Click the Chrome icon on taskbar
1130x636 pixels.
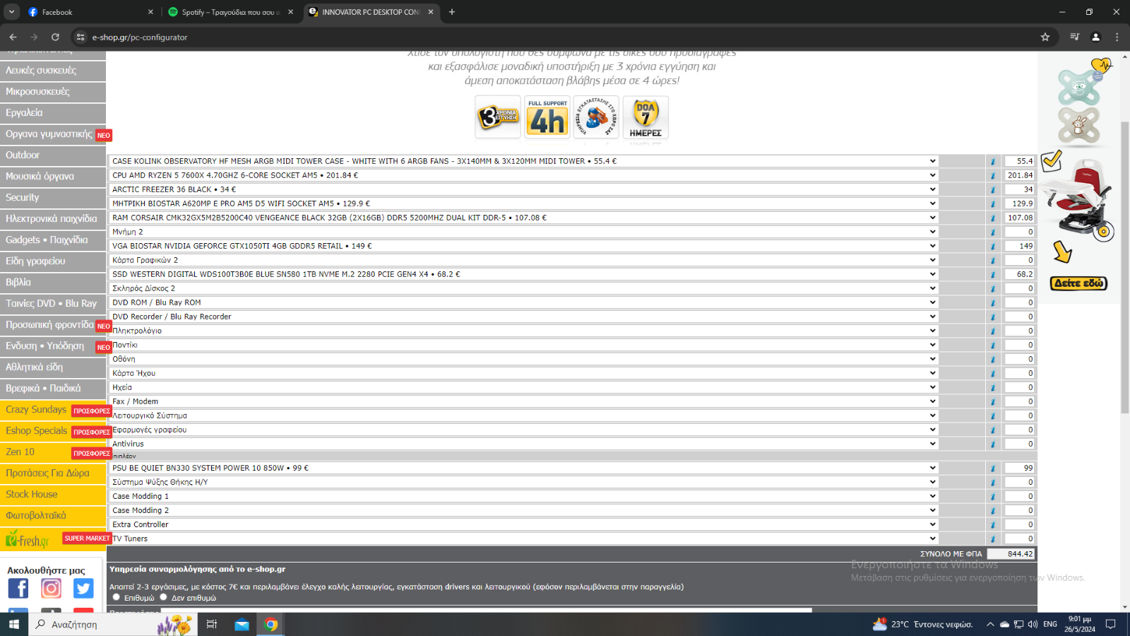click(270, 624)
